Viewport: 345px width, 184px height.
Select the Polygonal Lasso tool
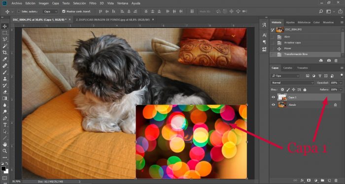pyautogui.click(x=4, y=39)
